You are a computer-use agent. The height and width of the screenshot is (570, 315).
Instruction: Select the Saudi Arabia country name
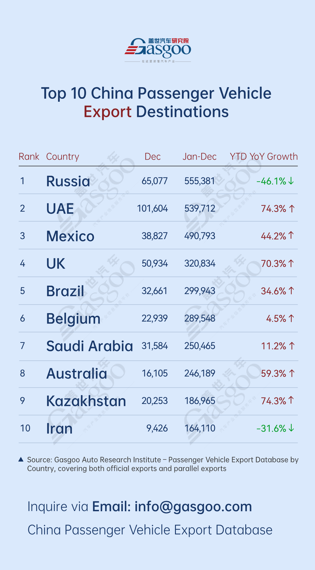90,346
